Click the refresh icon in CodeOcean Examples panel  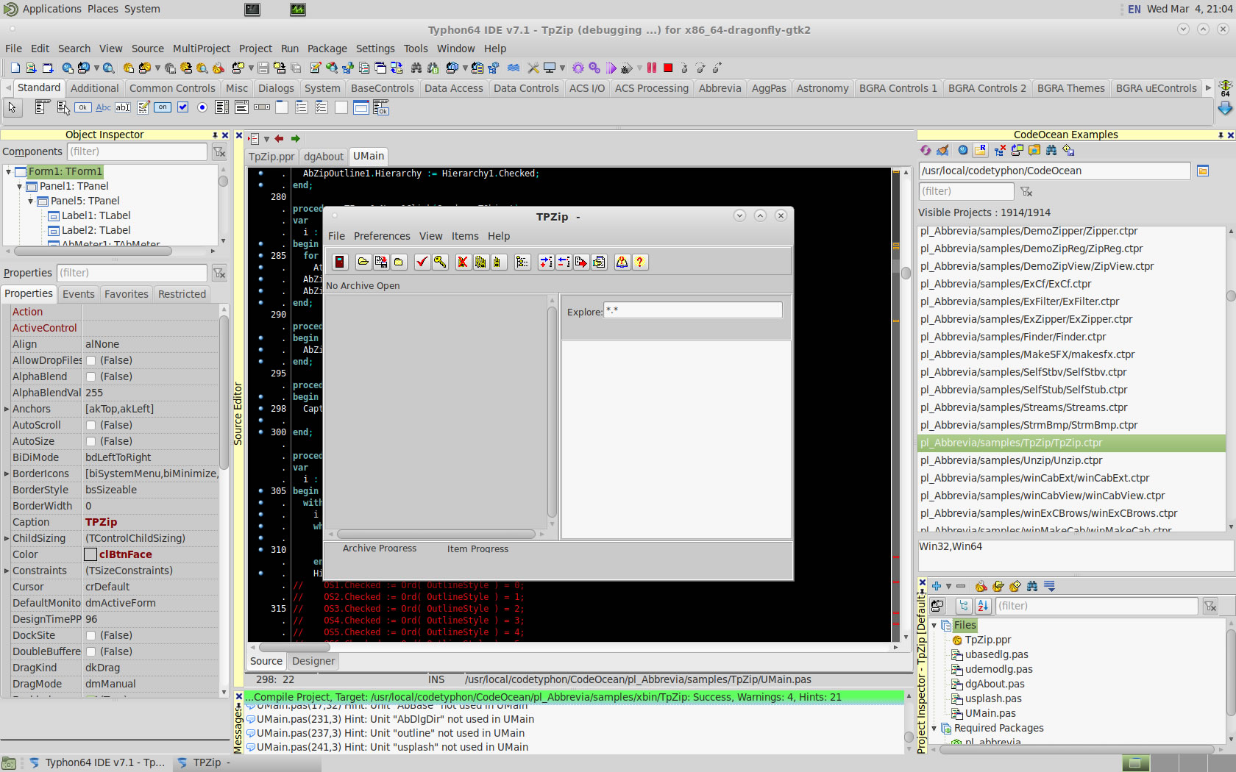point(926,150)
